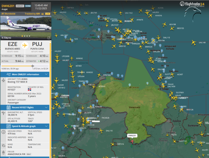Viewport: 209px width, 158px height.
Task: Expand Speed & Altitude graph section
Action: click(25, 126)
